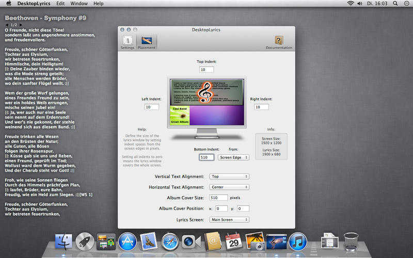Open Finder from the Dock

pyautogui.click(x=63, y=241)
